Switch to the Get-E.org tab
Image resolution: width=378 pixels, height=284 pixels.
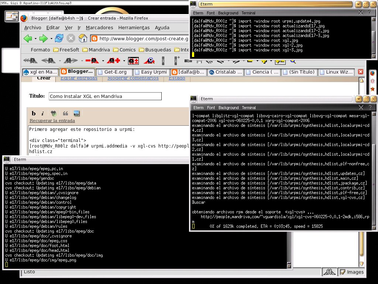pos(115,72)
